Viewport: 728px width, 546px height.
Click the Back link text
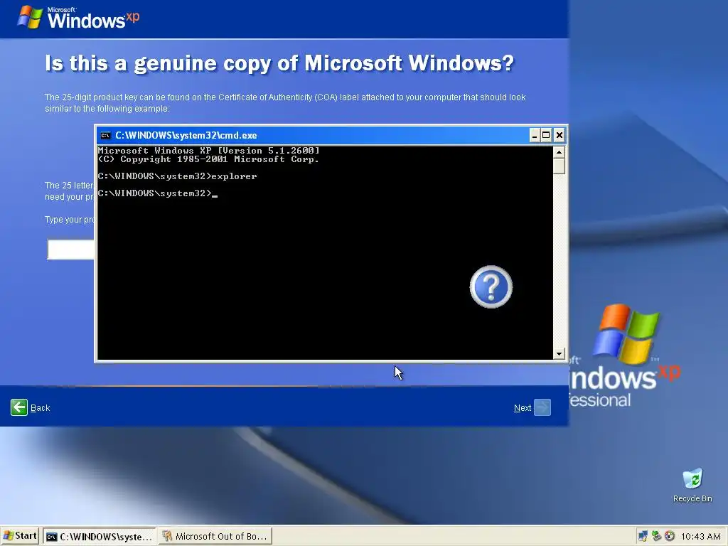pos(40,407)
